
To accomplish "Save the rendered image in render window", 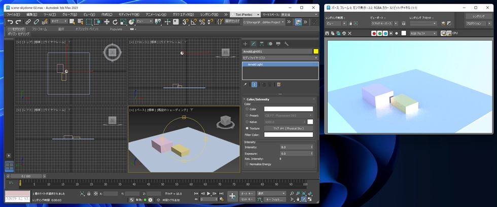I will [x=328, y=33].
